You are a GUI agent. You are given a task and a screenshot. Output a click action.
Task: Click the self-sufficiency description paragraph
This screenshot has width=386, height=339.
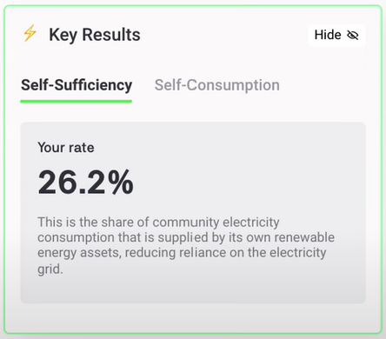click(186, 245)
